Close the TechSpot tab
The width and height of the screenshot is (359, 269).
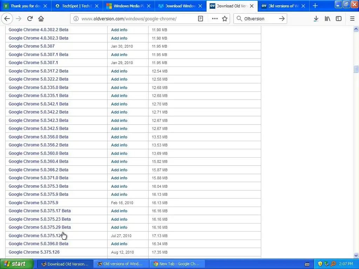pos(97,6)
